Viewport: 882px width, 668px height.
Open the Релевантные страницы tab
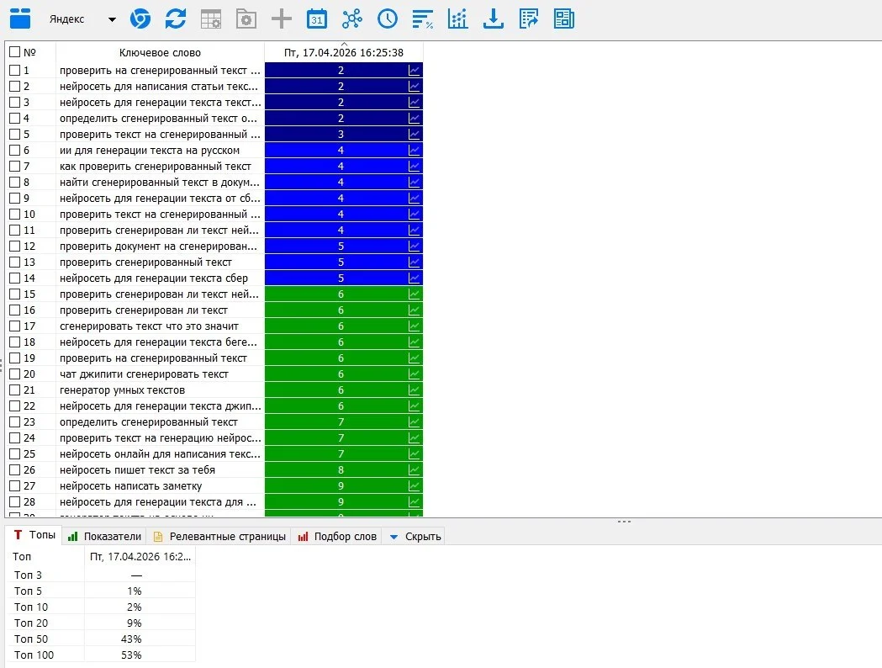(x=220, y=536)
